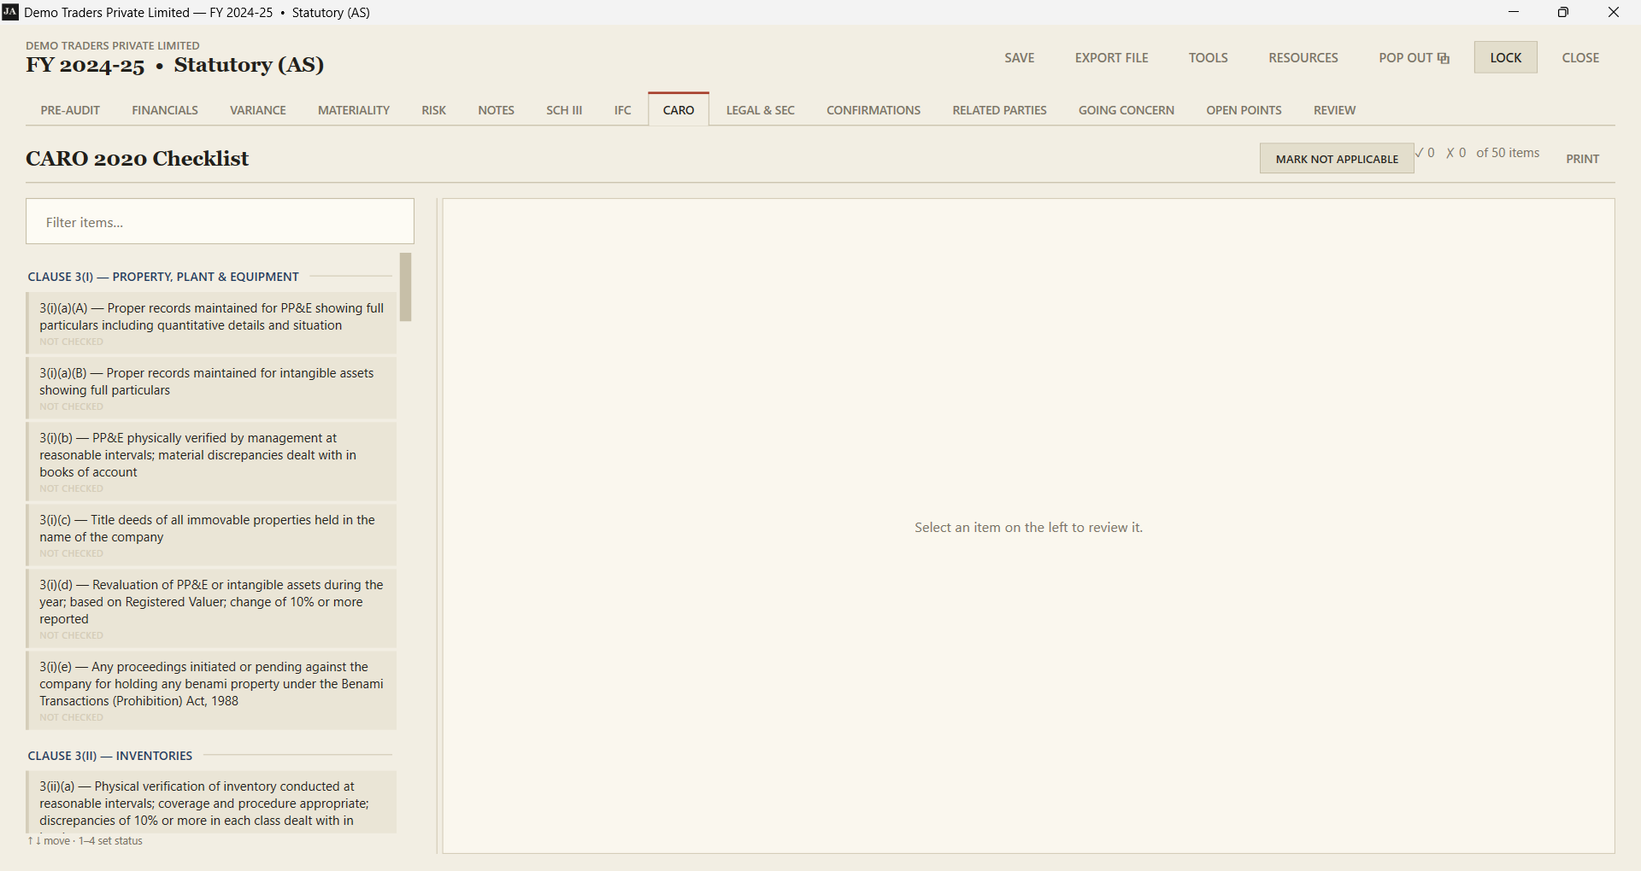Click the Filter items input field
1641x871 pixels.
click(220, 222)
